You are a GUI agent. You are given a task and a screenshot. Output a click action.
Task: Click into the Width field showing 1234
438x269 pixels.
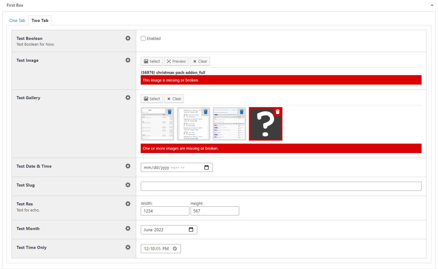(x=165, y=211)
